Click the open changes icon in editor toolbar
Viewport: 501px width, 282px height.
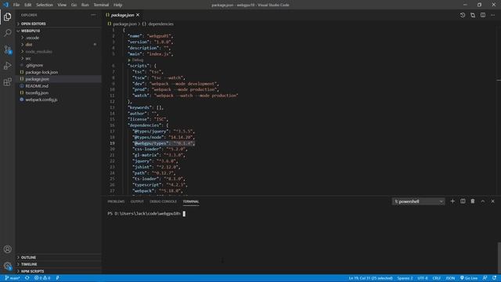tap(473, 15)
